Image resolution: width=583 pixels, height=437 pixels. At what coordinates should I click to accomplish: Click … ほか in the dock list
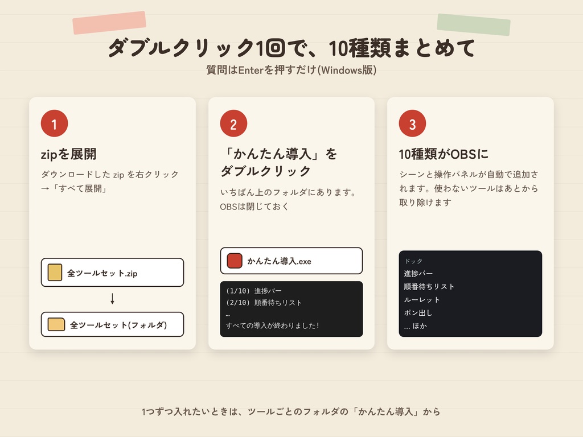[x=415, y=326]
